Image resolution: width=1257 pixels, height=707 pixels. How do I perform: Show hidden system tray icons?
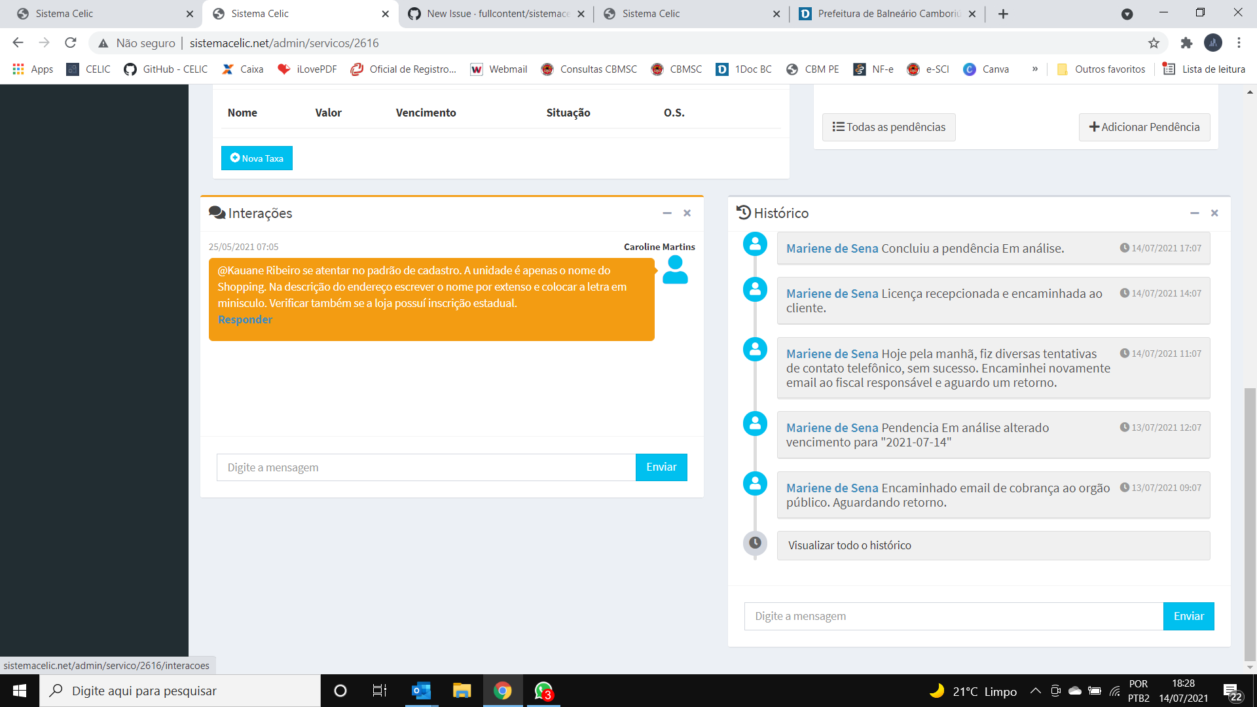1036,691
